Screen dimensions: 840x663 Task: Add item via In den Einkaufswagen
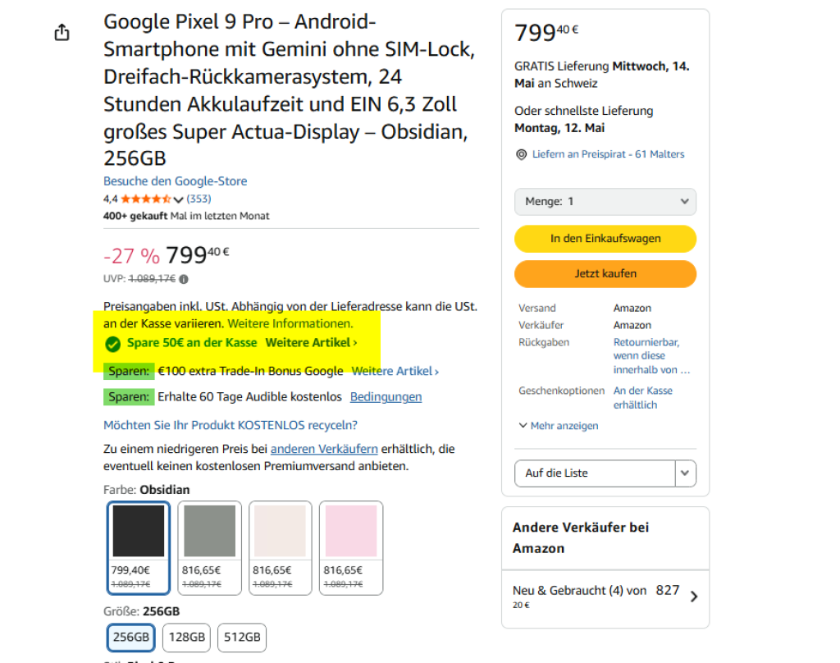tap(605, 239)
